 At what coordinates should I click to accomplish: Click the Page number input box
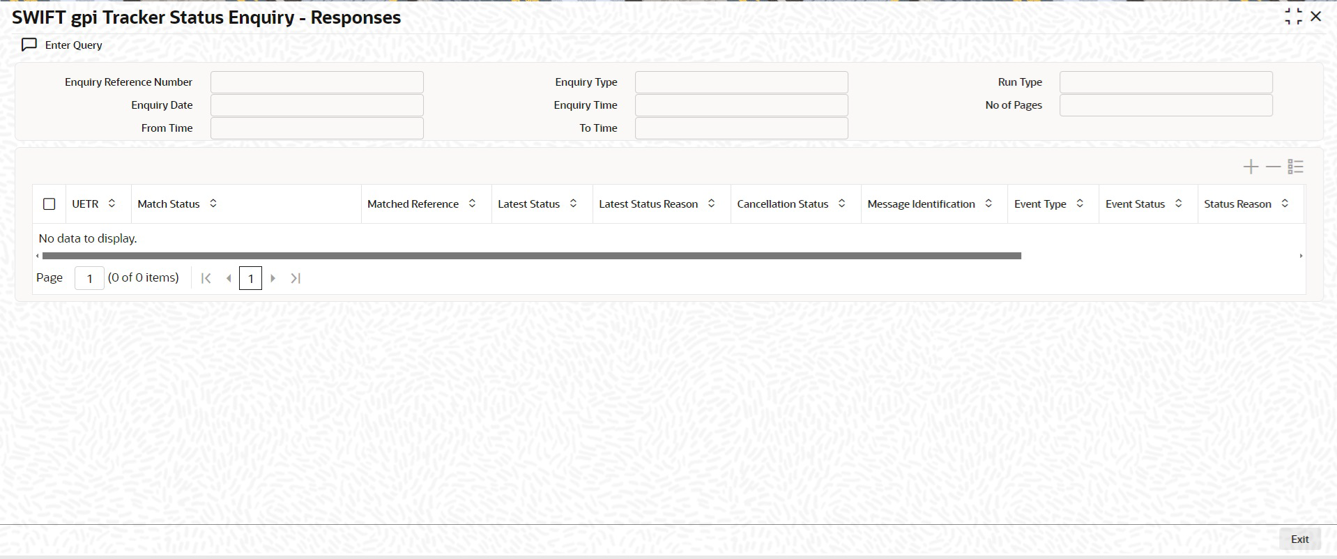[x=89, y=278]
